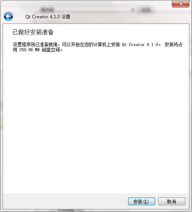
Task: Click the '磁盘空间' text in the description
Action: (x=51, y=50)
